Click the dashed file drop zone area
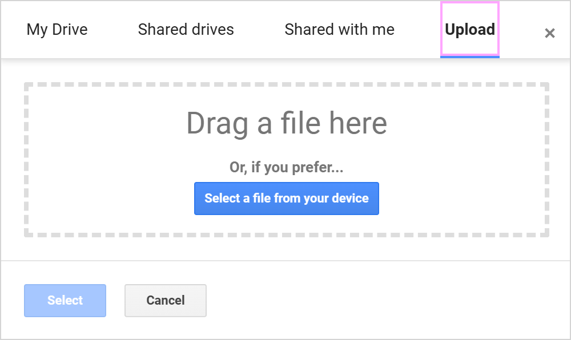 click(x=287, y=160)
